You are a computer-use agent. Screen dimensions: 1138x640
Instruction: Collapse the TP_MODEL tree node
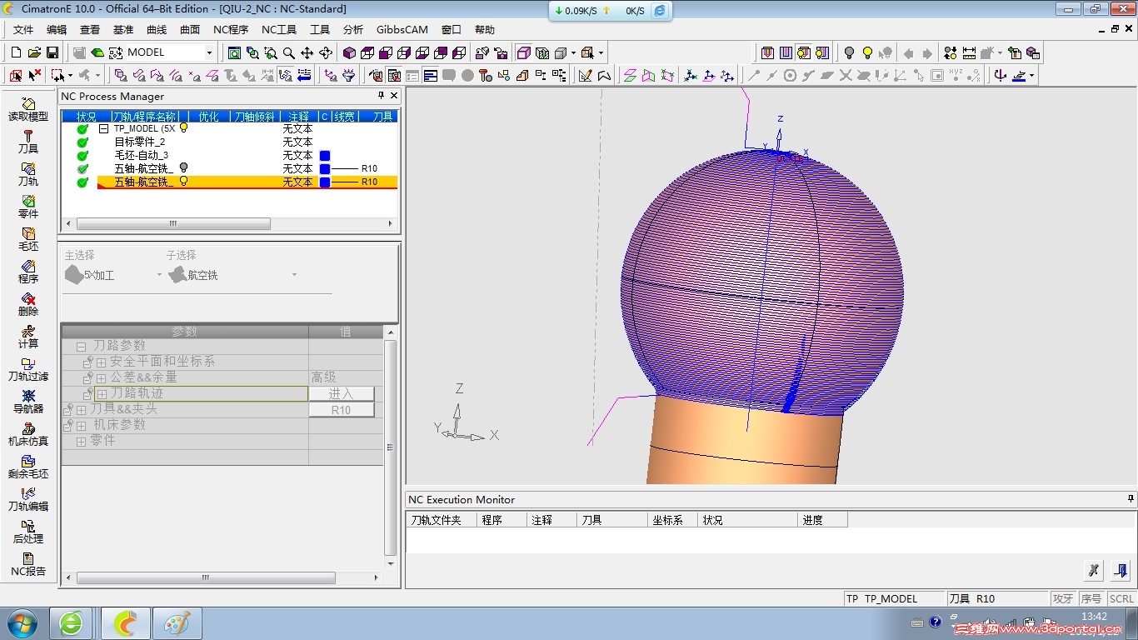pyautogui.click(x=103, y=129)
